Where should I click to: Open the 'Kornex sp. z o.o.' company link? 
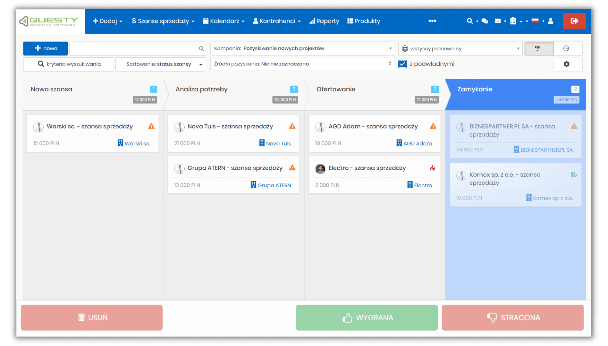[550, 198]
